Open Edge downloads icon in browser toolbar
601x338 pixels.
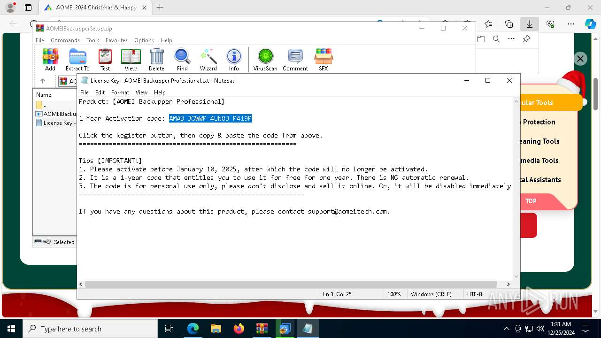[x=529, y=24]
